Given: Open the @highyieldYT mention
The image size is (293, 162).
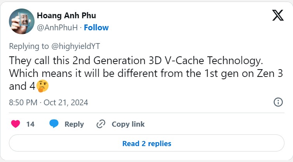Looking at the screenshot, I should [76, 46].
